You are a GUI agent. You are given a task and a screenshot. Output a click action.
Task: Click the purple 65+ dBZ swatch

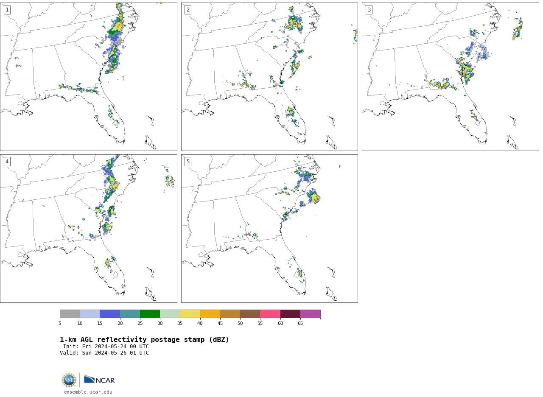point(310,314)
